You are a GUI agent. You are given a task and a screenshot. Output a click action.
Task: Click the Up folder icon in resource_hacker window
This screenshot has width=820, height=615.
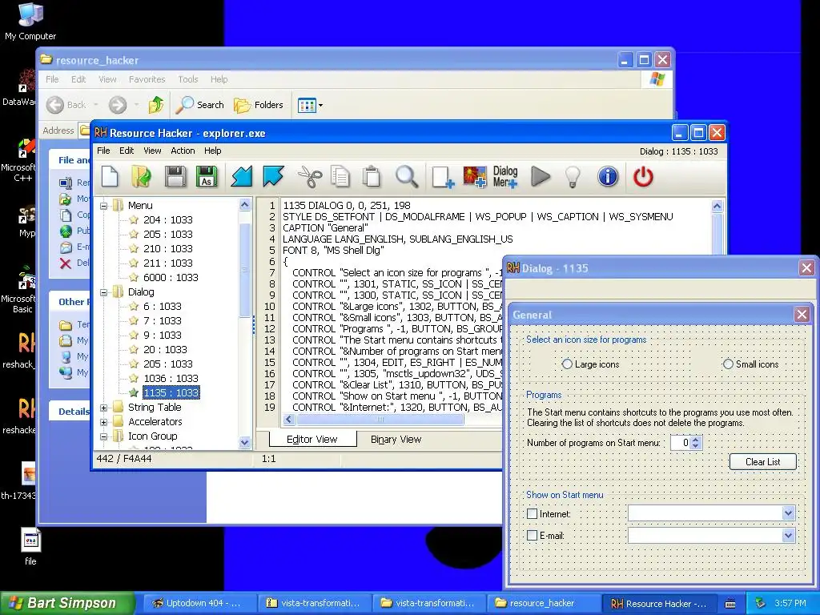coord(156,105)
